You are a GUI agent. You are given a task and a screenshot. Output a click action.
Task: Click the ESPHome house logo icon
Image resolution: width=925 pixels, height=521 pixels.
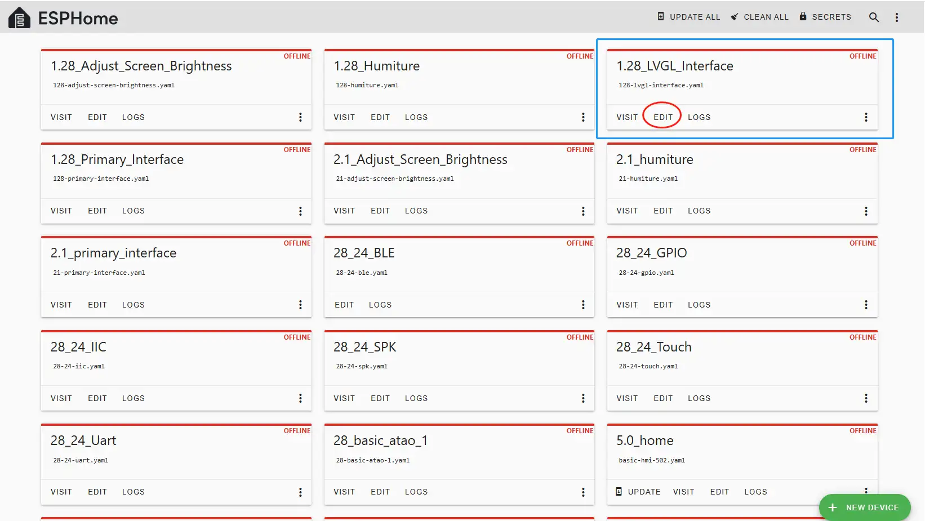[19, 18]
